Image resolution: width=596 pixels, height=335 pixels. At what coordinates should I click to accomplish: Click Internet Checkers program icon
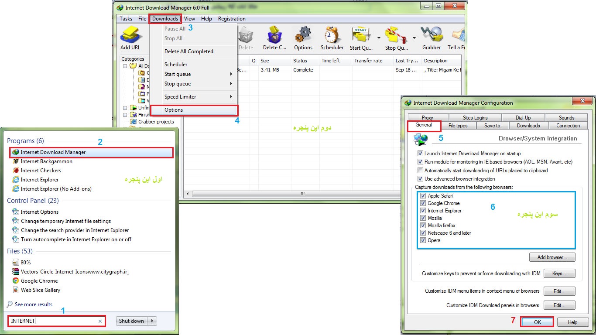(16, 171)
